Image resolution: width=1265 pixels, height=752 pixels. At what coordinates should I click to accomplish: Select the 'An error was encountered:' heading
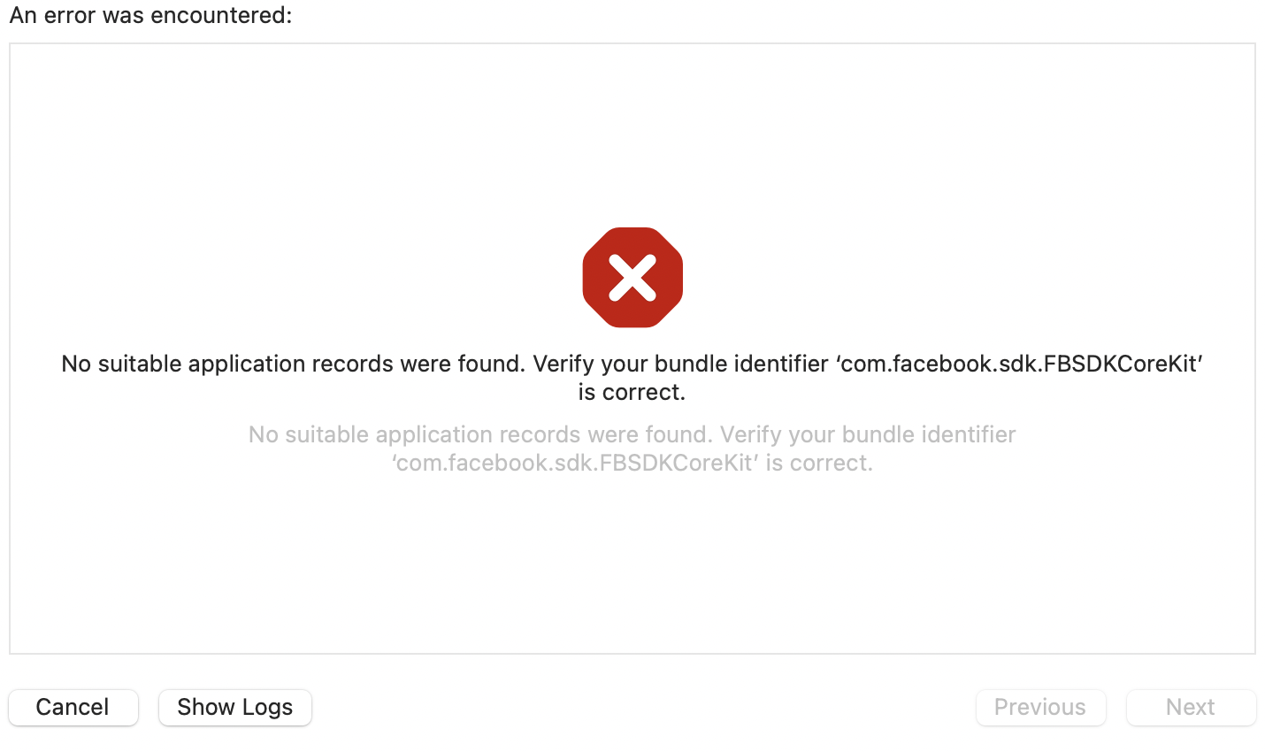pos(150,15)
